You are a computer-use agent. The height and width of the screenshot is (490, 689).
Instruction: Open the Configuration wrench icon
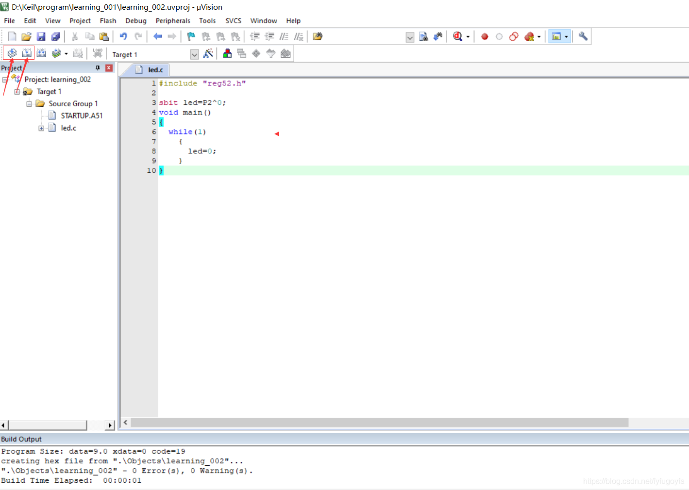pyautogui.click(x=583, y=36)
